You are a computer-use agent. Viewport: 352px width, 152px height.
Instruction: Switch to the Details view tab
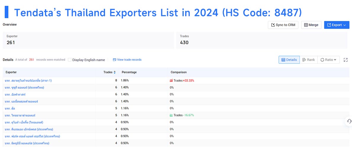[289, 60]
